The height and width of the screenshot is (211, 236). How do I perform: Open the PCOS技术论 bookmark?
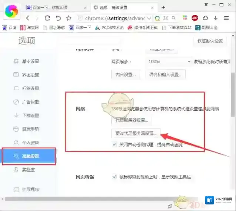[x=109, y=28]
